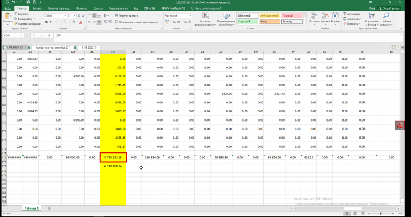Click the Save icon in quick access toolbar
This screenshot has width=411, height=217.
pos(7,2)
